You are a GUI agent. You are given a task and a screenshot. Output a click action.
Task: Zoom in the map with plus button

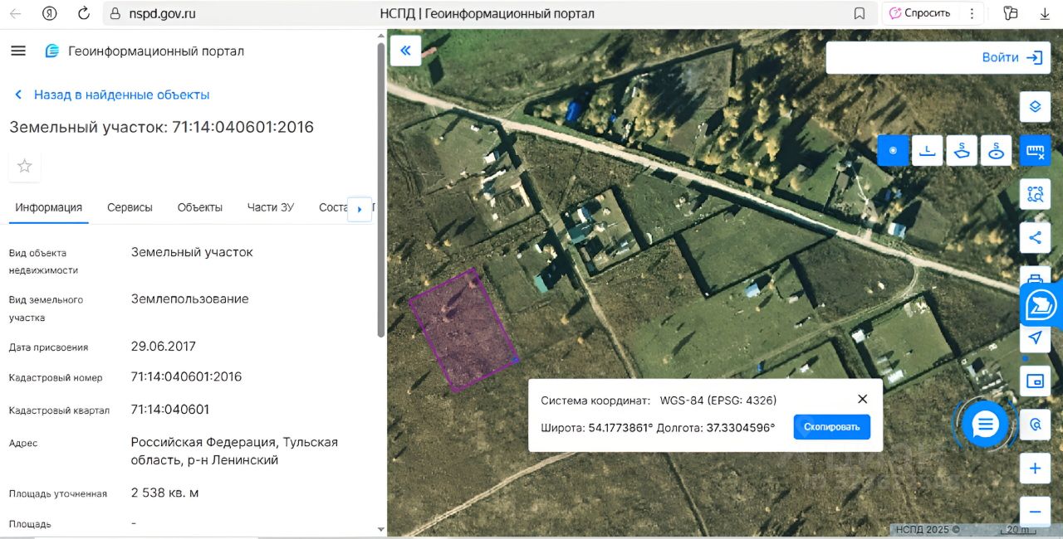[1035, 469]
